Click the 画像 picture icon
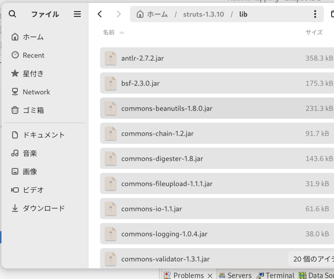Image resolution: width=334 pixels, height=279 pixels. pyautogui.click(x=15, y=171)
